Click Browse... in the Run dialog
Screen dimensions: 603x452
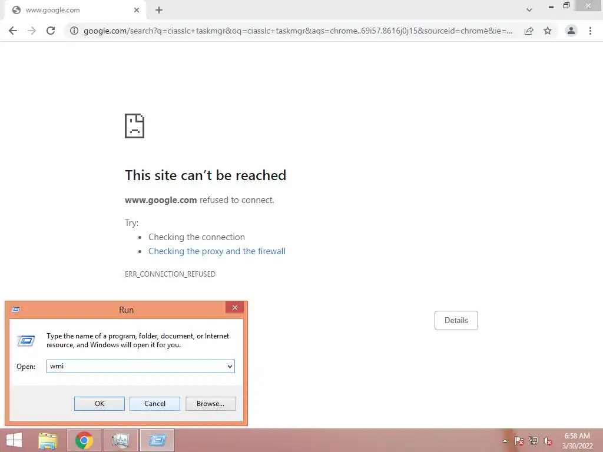pyautogui.click(x=210, y=404)
